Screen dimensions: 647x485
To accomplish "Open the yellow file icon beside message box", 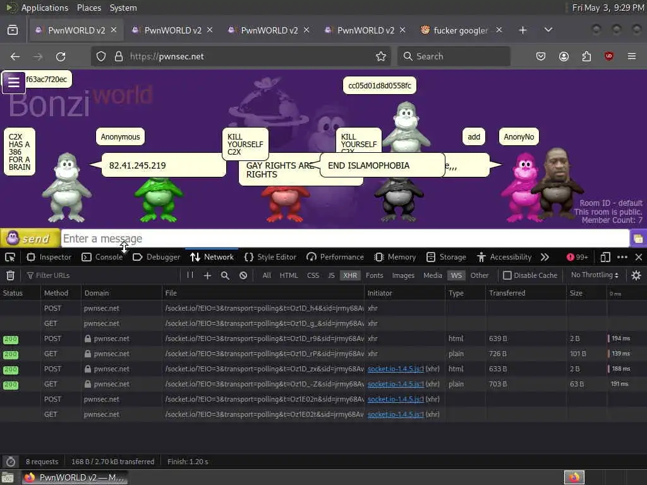I will [638, 238].
